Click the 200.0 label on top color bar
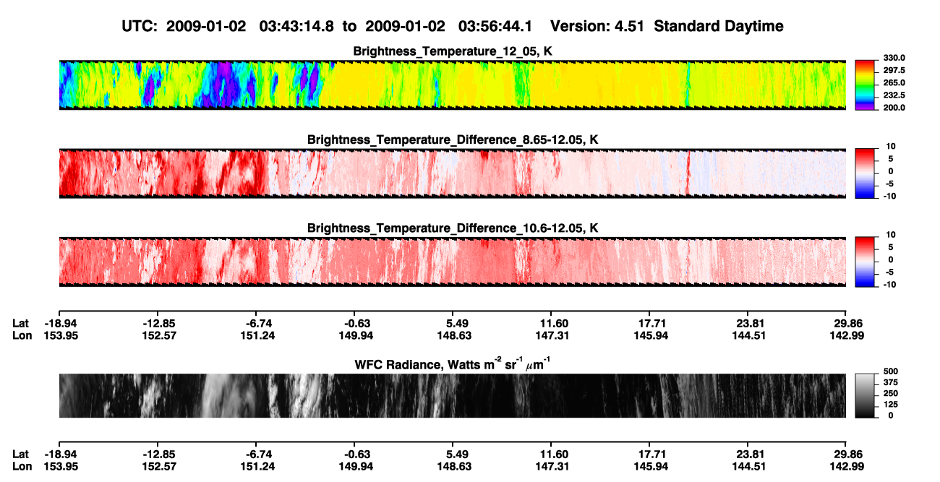 point(889,107)
